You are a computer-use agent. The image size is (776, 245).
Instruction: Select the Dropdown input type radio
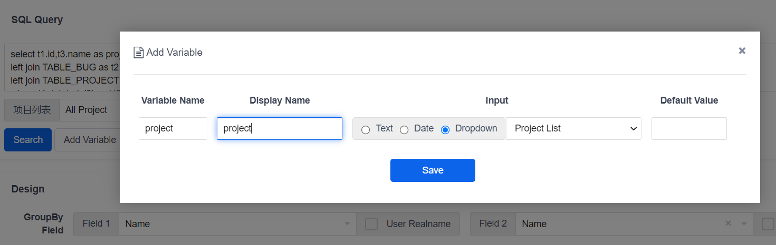tap(445, 129)
